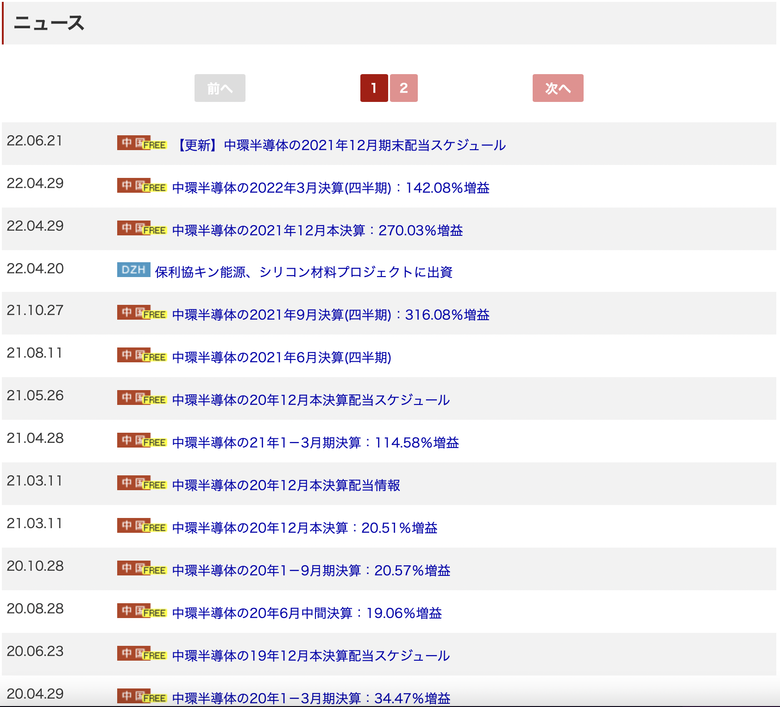Click 中国FREE badge on 配当情報 row
Viewport: 780px width, 707px height.
pyautogui.click(x=142, y=483)
